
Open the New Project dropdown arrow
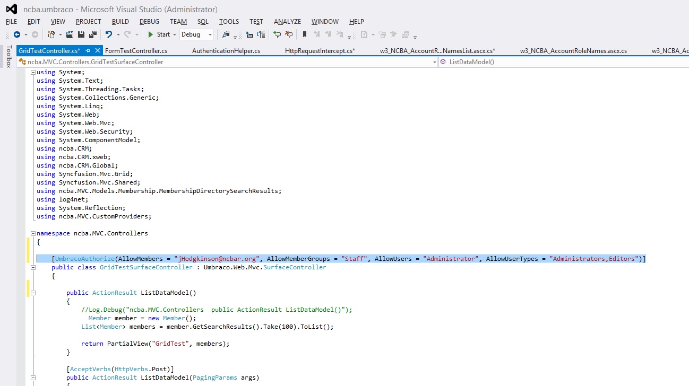click(59, 34)
